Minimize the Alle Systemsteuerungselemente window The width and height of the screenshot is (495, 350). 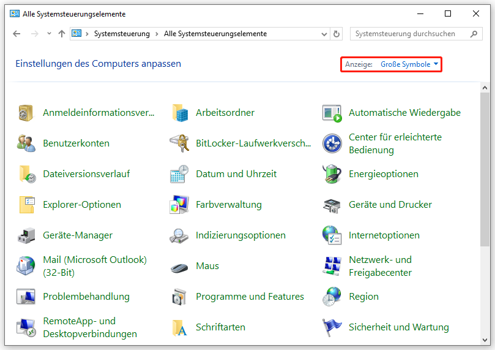click(x=420, y=13)
